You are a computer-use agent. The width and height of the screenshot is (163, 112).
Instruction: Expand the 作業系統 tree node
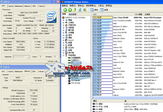pos(63,25)
